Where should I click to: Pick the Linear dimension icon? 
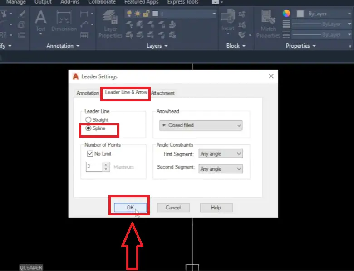click(x=84, y=14)
